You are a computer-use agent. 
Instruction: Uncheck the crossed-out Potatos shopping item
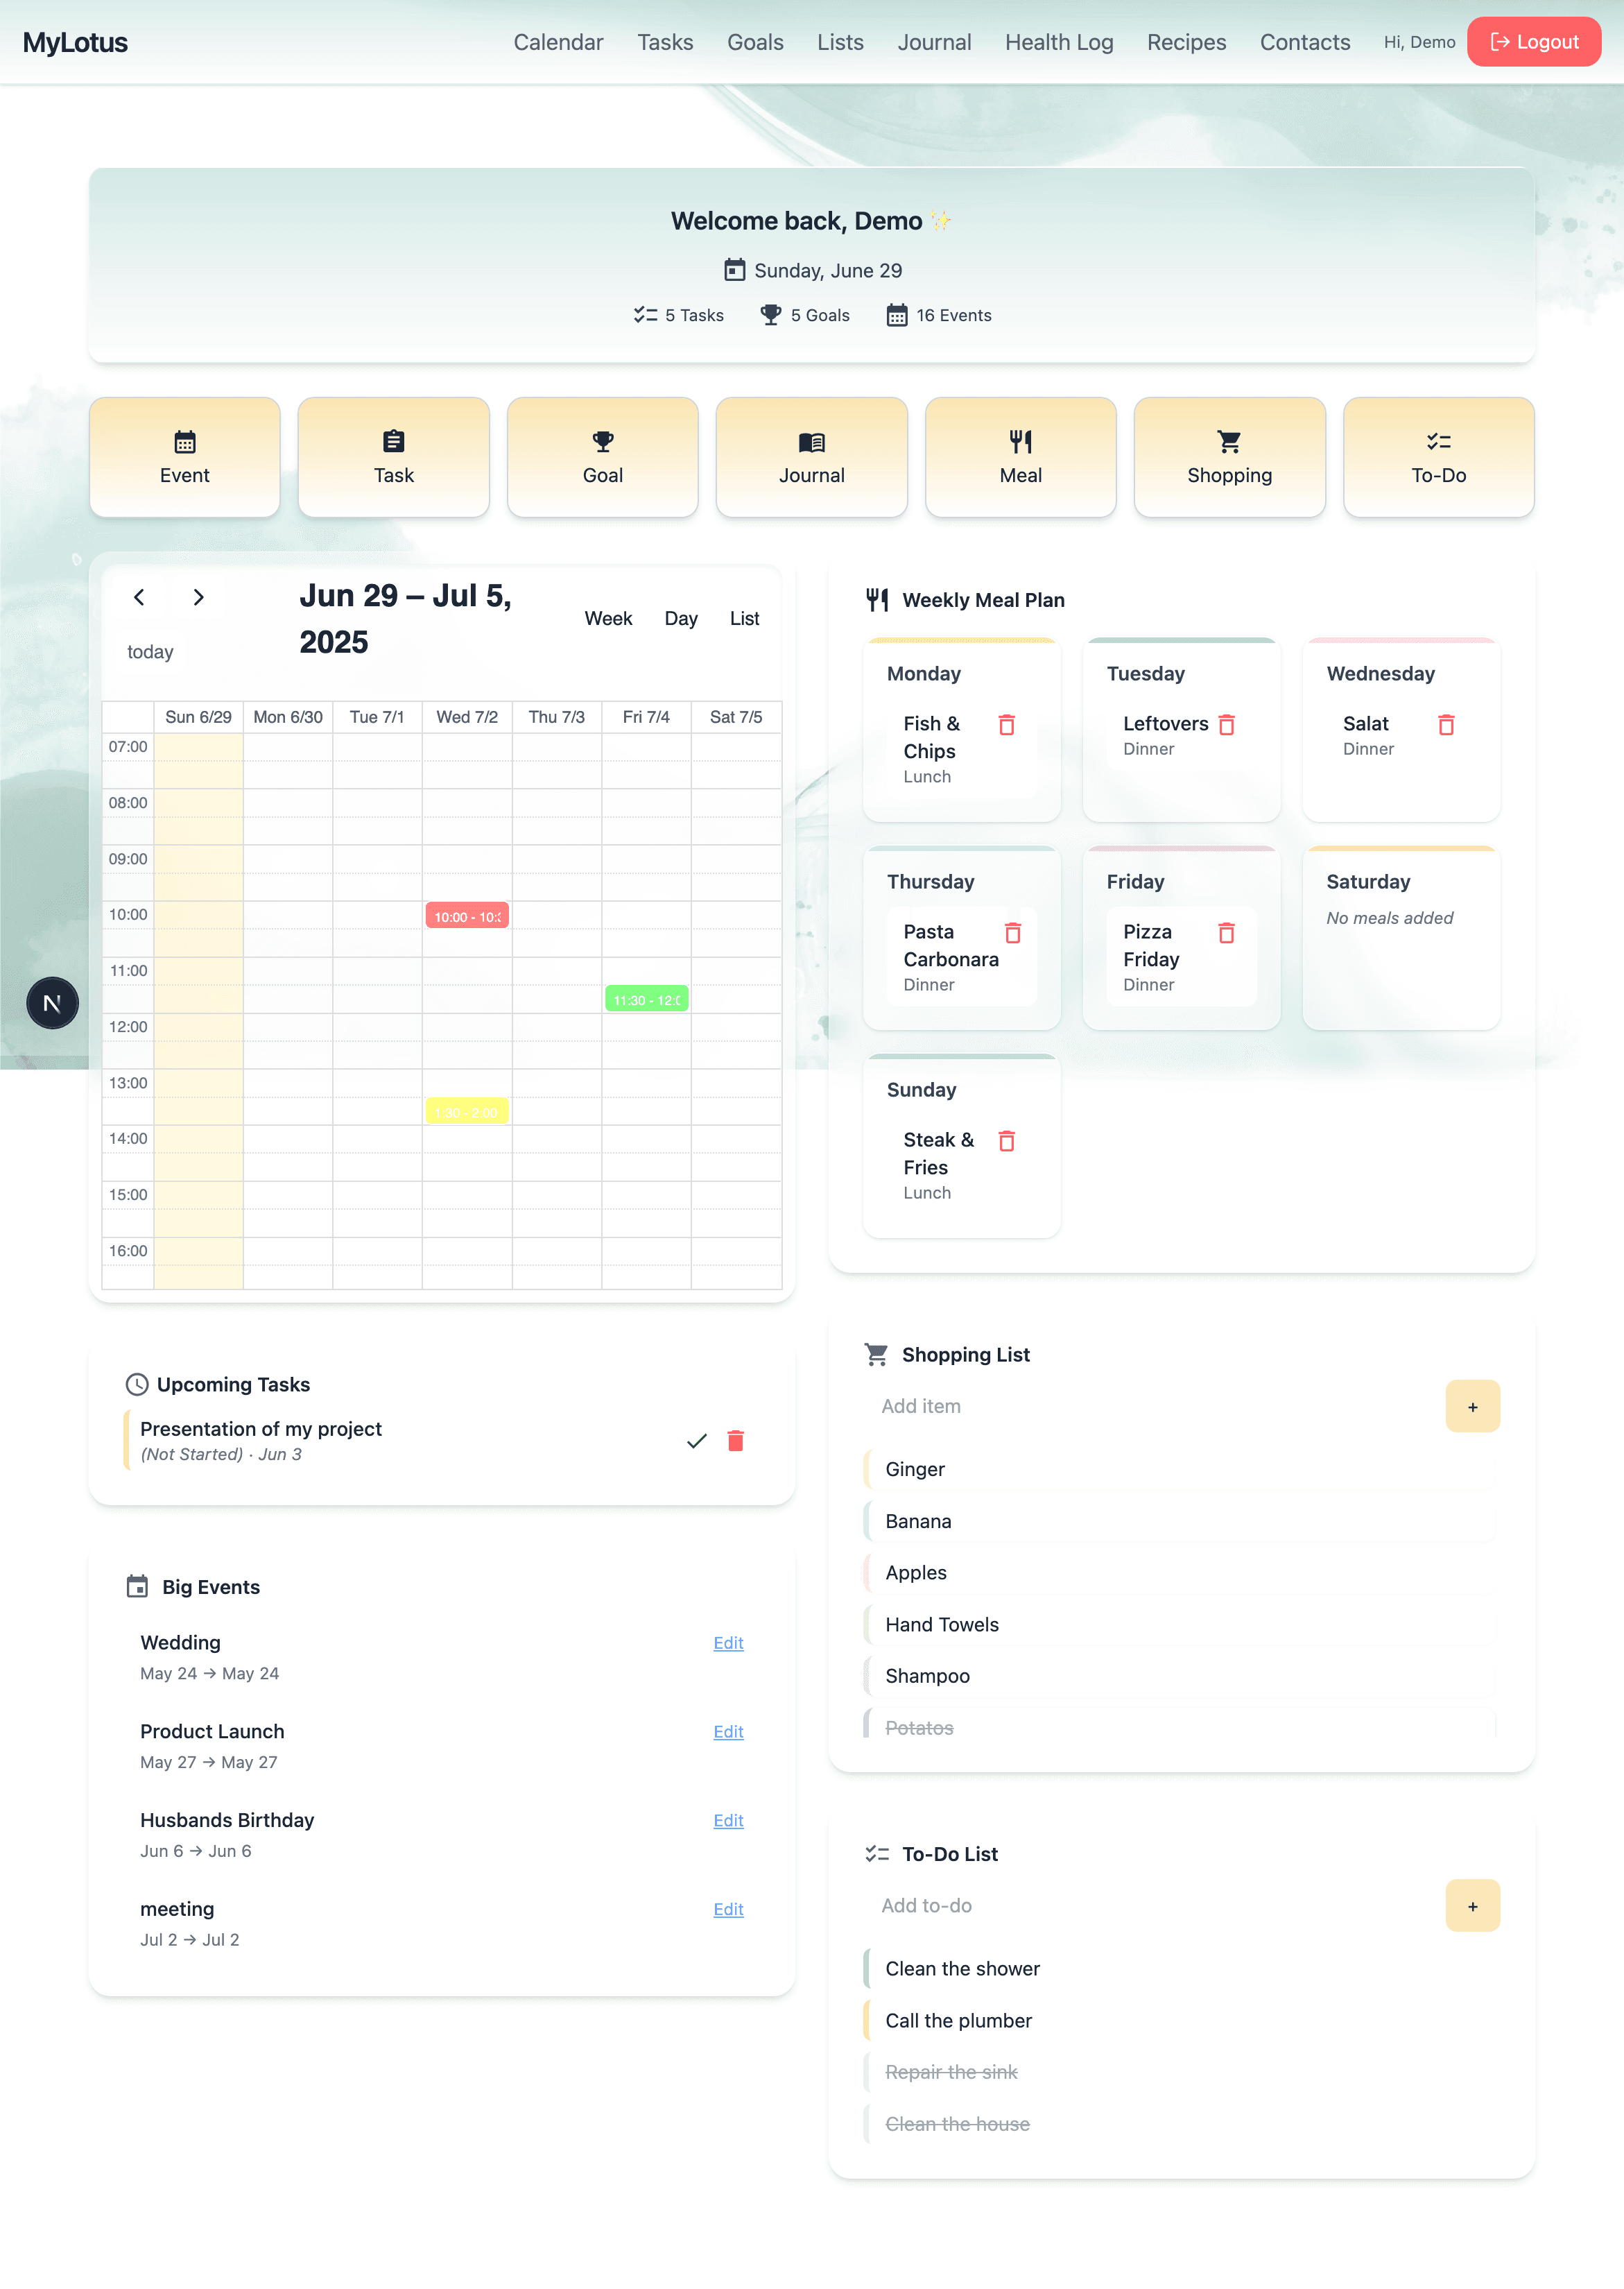tap(917, 1727)
